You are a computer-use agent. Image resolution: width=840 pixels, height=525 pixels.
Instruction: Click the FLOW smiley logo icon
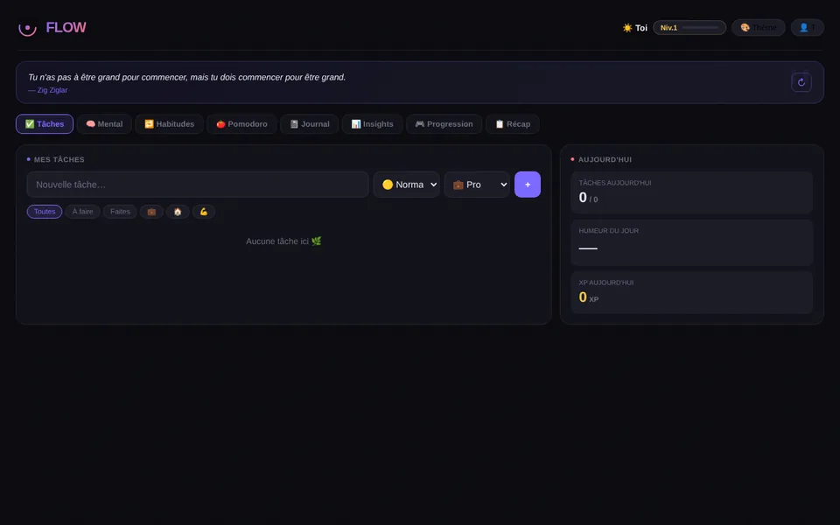(x=27, y=27)
